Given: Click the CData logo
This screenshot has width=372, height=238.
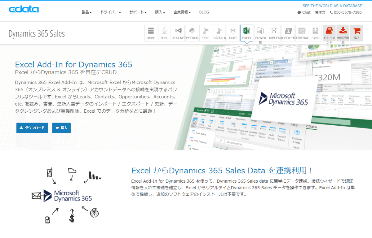Looking at the screenshot, I should click(x=24, y=10).
